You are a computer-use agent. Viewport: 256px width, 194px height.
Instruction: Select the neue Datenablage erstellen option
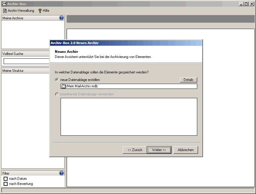(57, 80)
